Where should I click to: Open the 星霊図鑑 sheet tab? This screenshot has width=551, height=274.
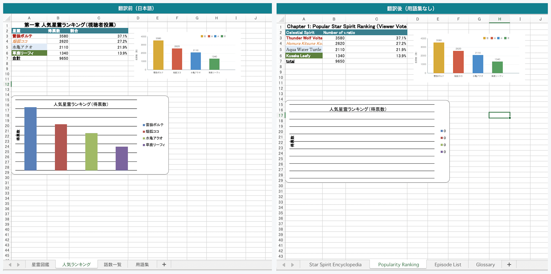tap(40, 264)
